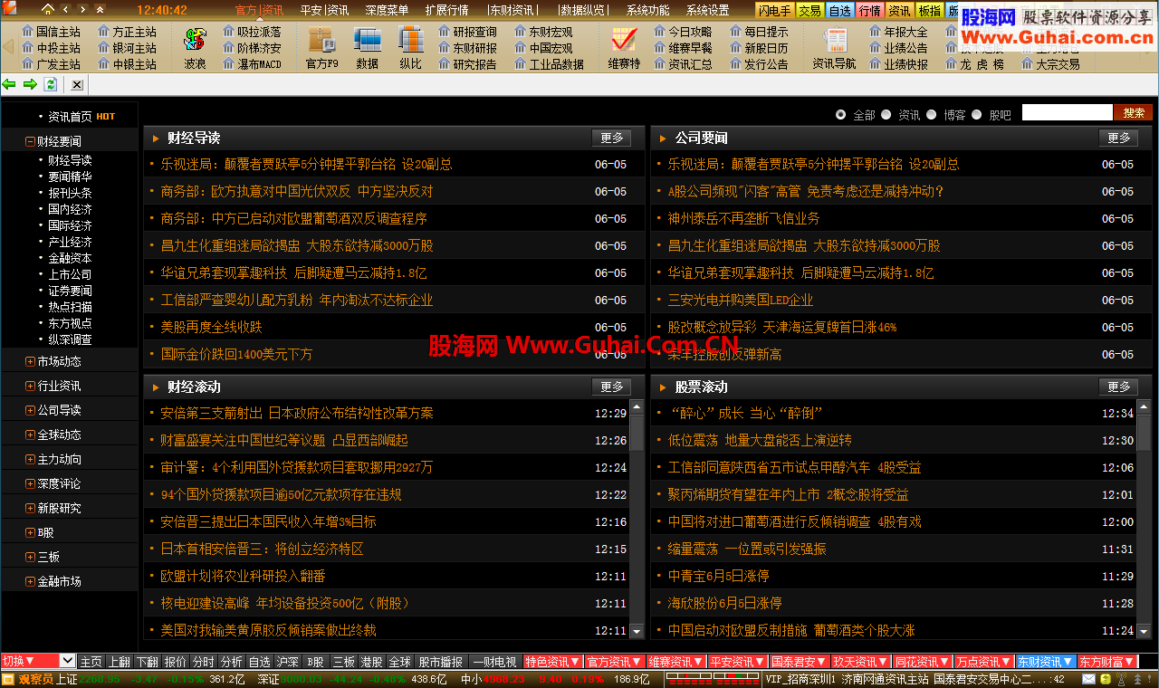This screenshot has width=1159, height=688.
Task: Refresh the page with the reload icon
Action: (x=51, y=84)
